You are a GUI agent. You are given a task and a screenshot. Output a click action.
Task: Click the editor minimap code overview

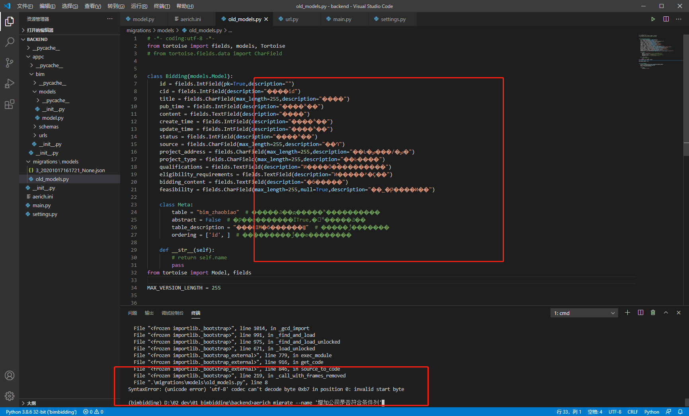coord(659,52)
